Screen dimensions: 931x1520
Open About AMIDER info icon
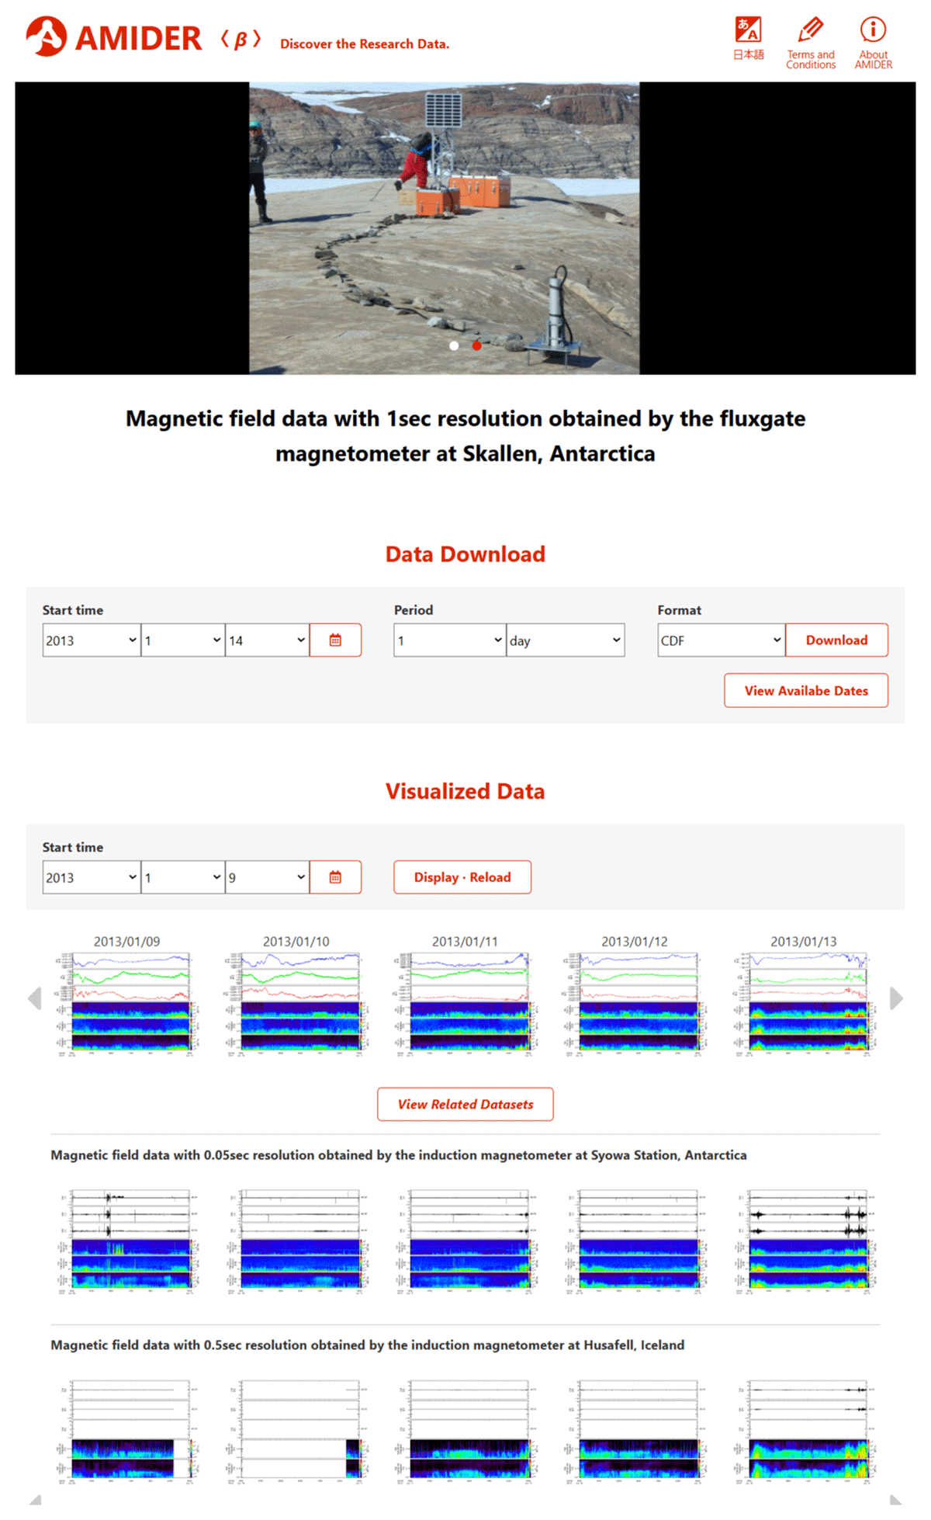[874, 43]
